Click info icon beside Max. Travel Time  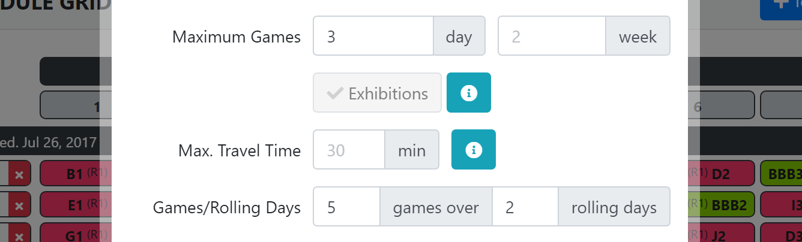point(473,150)
